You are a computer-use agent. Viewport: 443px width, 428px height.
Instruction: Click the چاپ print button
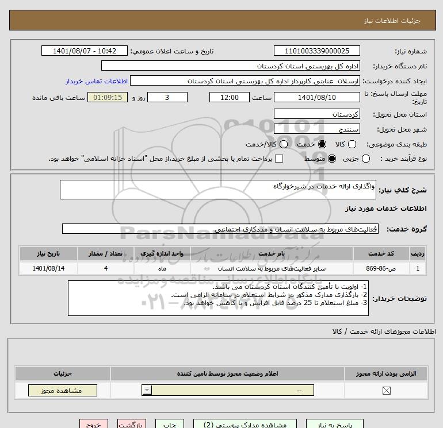(170, 423)
